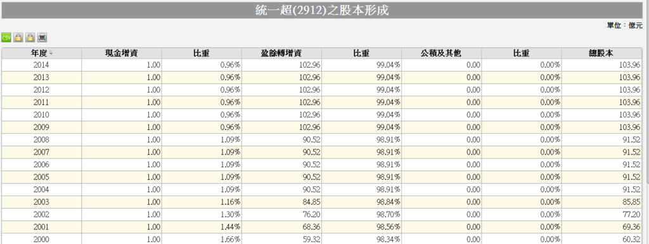Select the 2014 year cell

click(41, 65)
